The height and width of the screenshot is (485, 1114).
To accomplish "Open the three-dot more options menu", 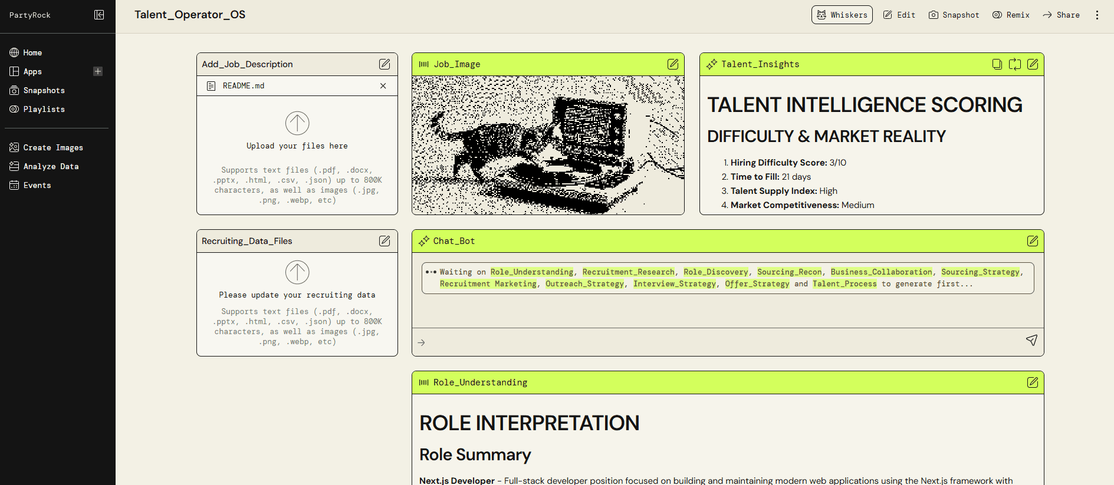I will pyautogui.click(x=1097, y=15).
